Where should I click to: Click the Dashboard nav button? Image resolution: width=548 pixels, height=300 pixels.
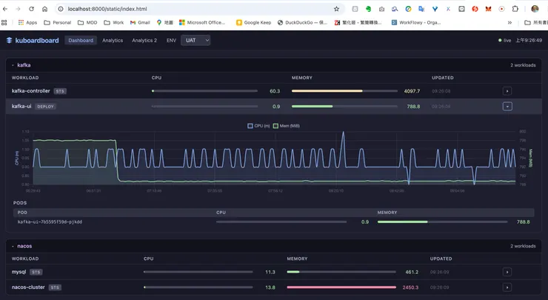[81, 40]
